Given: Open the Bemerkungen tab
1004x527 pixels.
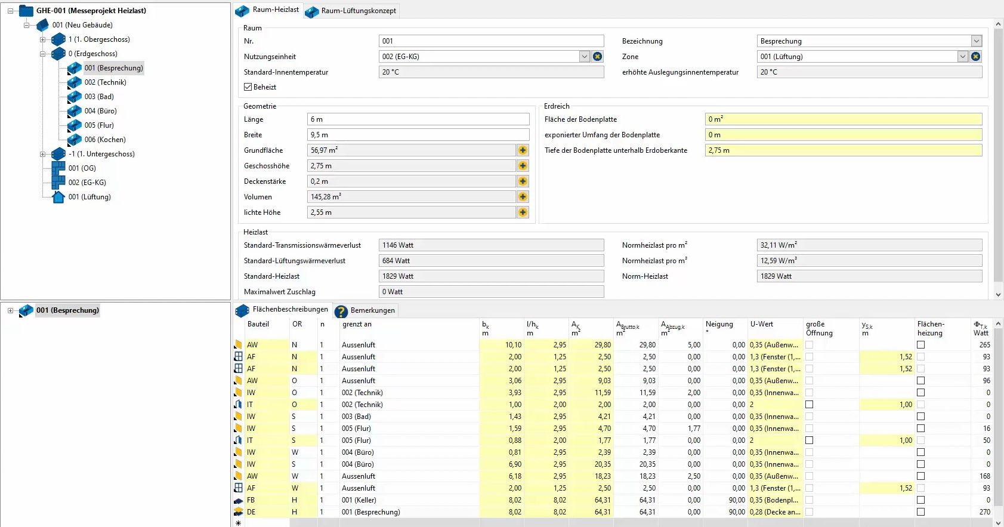Looking at the screenshot, I should [x=365, y=310].
